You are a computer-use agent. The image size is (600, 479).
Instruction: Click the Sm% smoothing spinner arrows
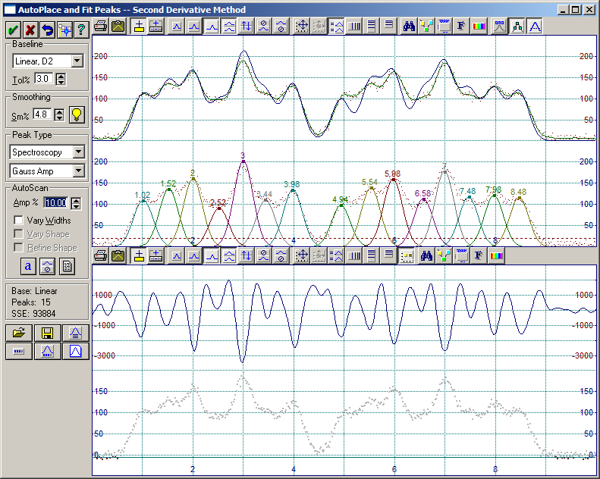(x=60, y=115)
